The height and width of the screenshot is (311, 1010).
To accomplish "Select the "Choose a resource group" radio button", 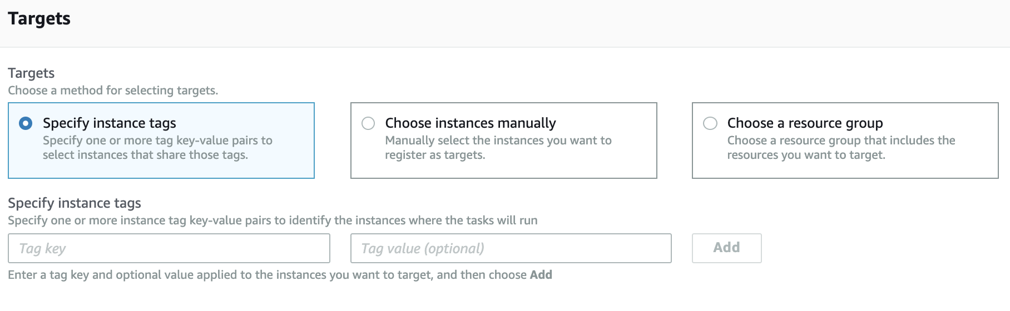I will [710, 123].
